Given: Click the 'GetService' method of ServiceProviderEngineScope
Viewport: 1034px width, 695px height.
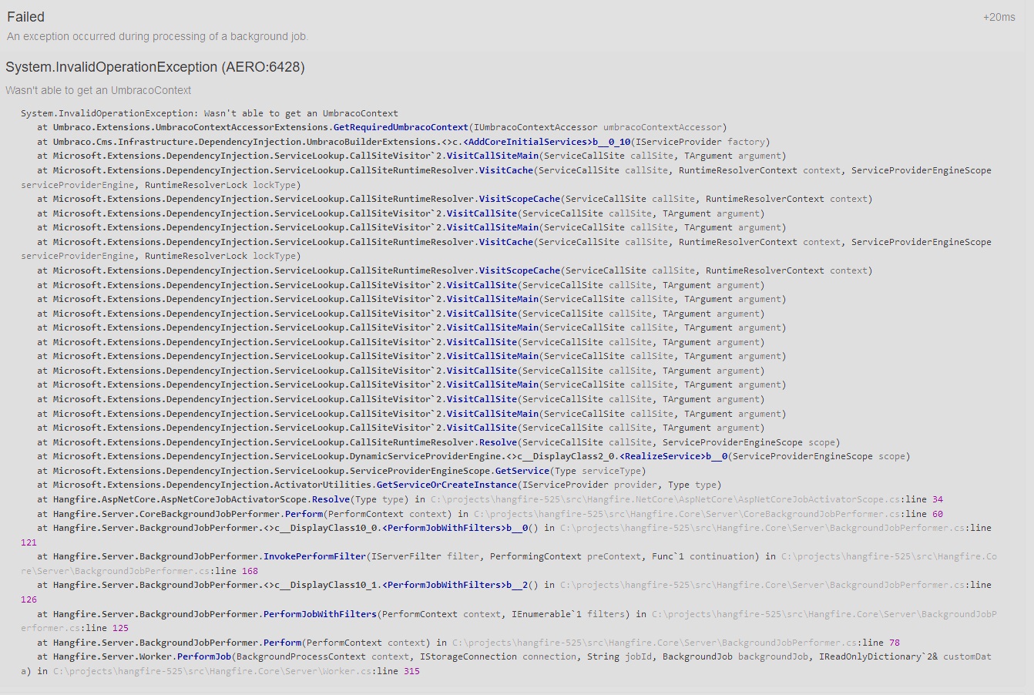Looking at the screenshot, I should 522,471.
